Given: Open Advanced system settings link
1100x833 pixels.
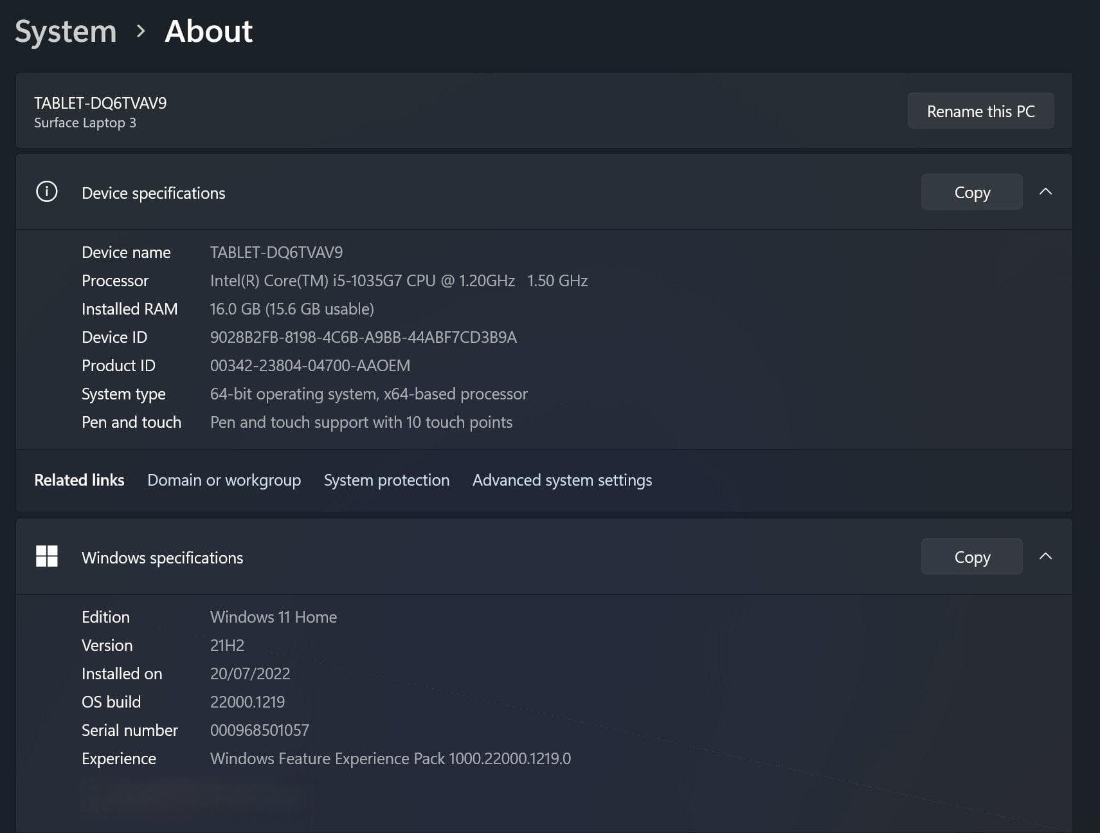Looking at the screenshot, I should pos(562,481).
